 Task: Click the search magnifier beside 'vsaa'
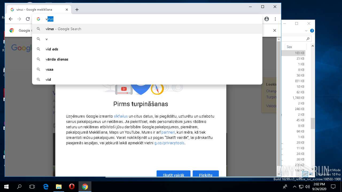click(38, 69)
